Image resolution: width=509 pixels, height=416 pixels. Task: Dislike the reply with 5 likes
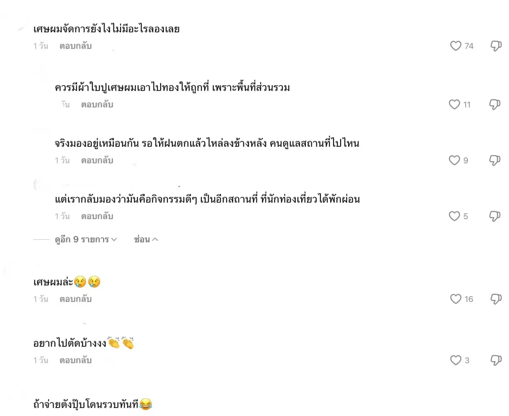(495, 216)
